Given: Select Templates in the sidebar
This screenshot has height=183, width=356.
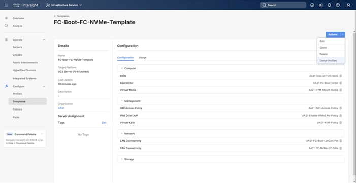Looking at the screenshot, I should click(x=27, y=101).
